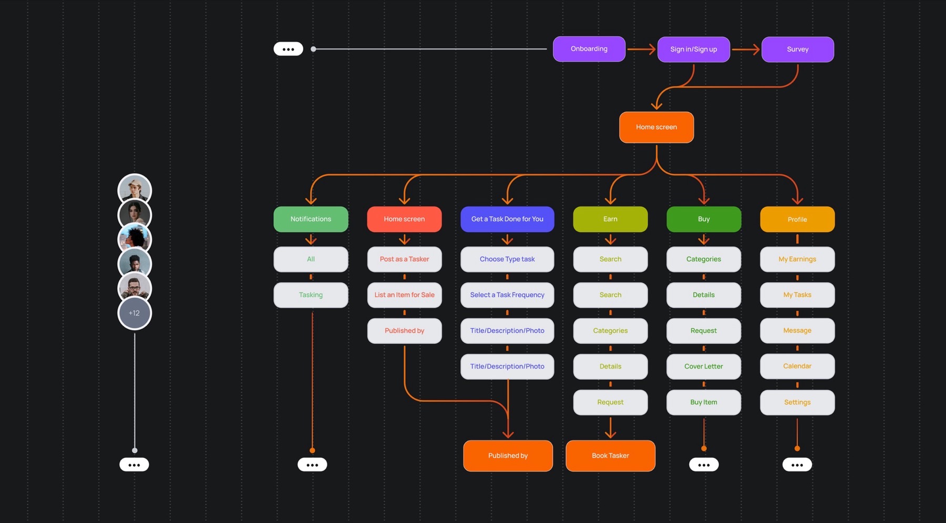This screenshot has height=523, width=946.
Task: Select the olive Earn header node
Action: coord(610,219)
